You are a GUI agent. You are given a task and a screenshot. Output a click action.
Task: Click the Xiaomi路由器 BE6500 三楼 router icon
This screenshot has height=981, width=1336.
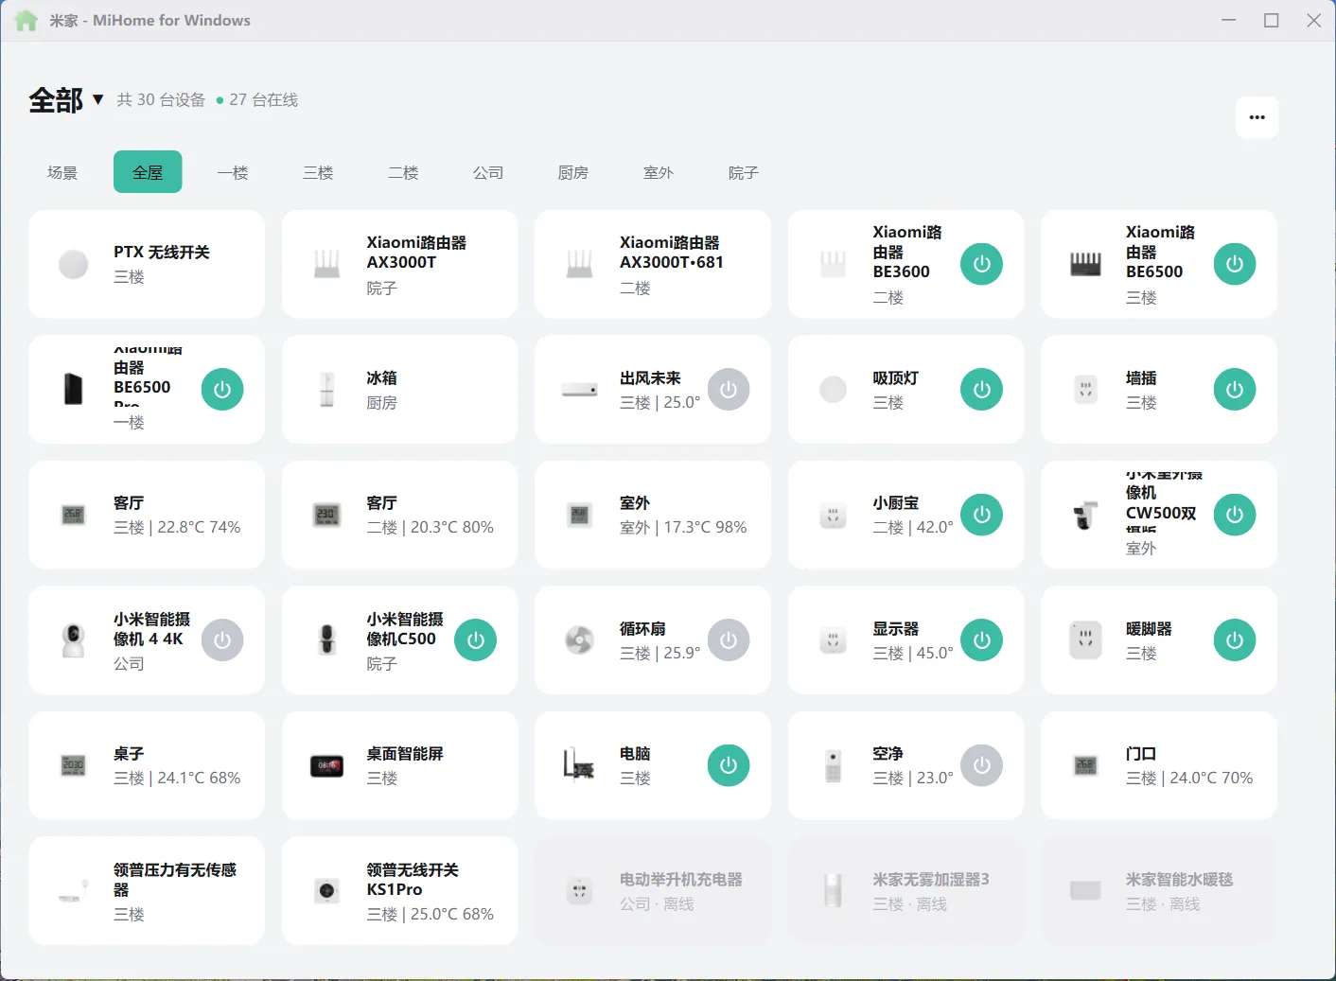click(x=1086, y=264)
